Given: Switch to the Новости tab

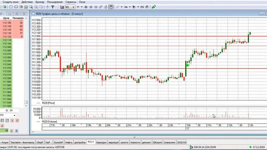Looking at the screenshot, I should (x=135, y=142).
